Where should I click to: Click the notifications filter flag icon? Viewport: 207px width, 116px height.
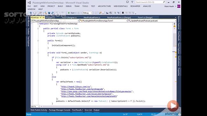coord(132,2)
